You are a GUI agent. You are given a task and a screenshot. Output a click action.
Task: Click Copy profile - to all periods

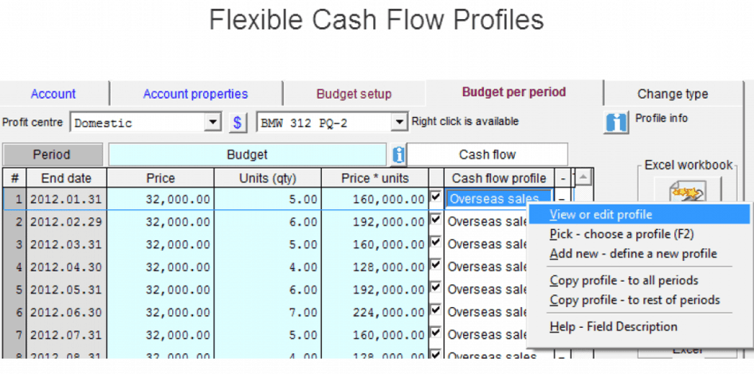623,280
